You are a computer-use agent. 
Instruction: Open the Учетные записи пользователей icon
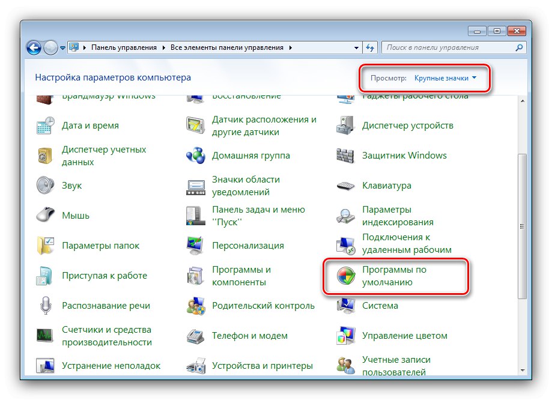(345, 366)
